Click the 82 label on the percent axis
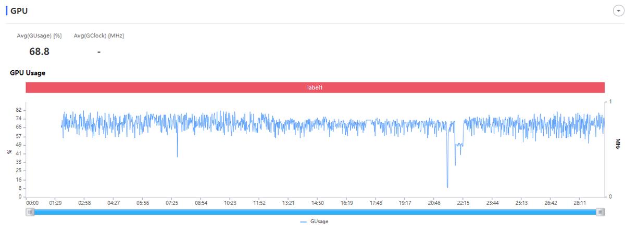 pos(19,110)
